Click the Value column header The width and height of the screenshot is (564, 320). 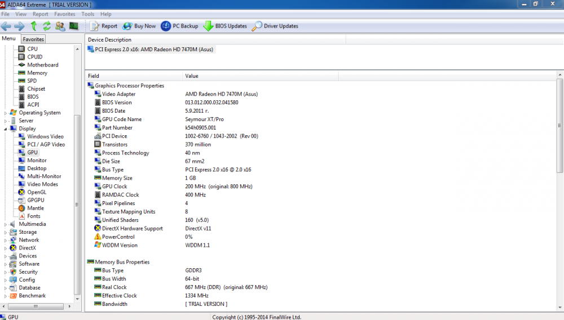coord(260,76)
